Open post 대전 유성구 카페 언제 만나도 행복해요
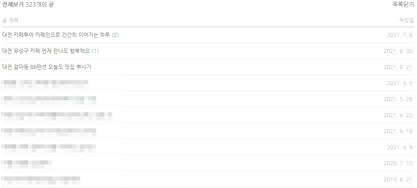Screen dimensions: 417x188 pyautogui.click(x=46, y=51)
